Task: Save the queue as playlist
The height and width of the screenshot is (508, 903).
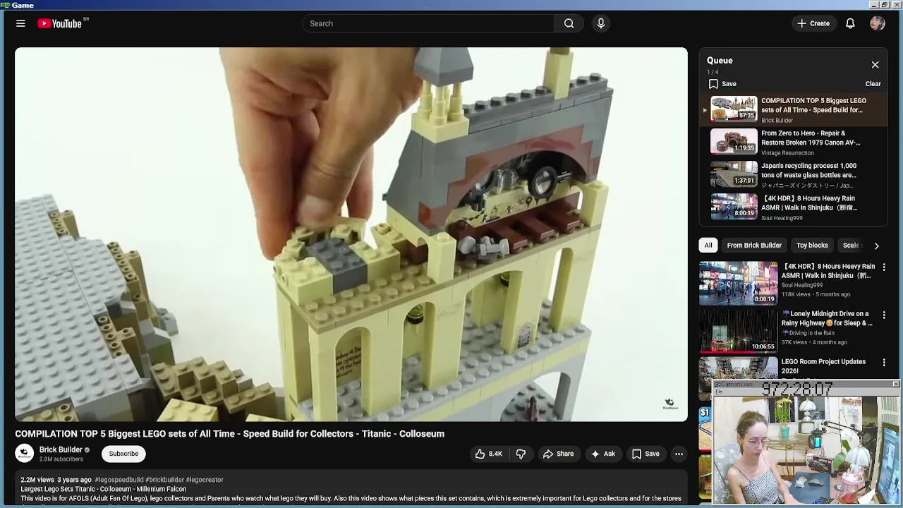Action: (722, 83)
